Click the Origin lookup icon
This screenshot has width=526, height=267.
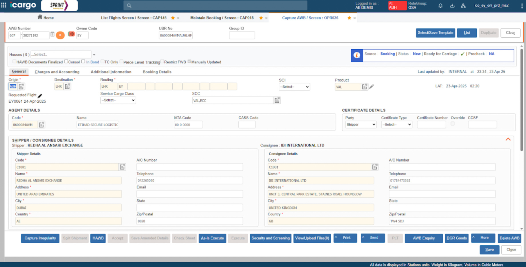21,87
